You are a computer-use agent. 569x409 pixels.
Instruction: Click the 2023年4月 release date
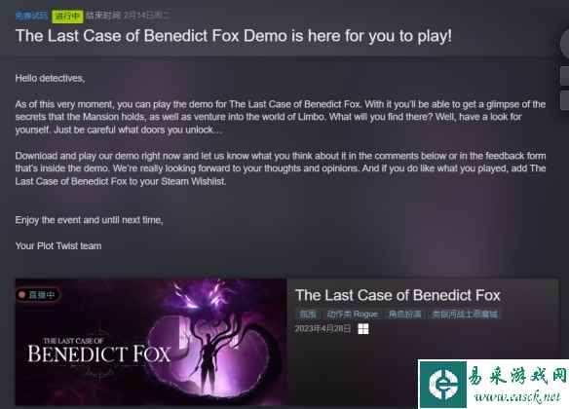point(322,329)
